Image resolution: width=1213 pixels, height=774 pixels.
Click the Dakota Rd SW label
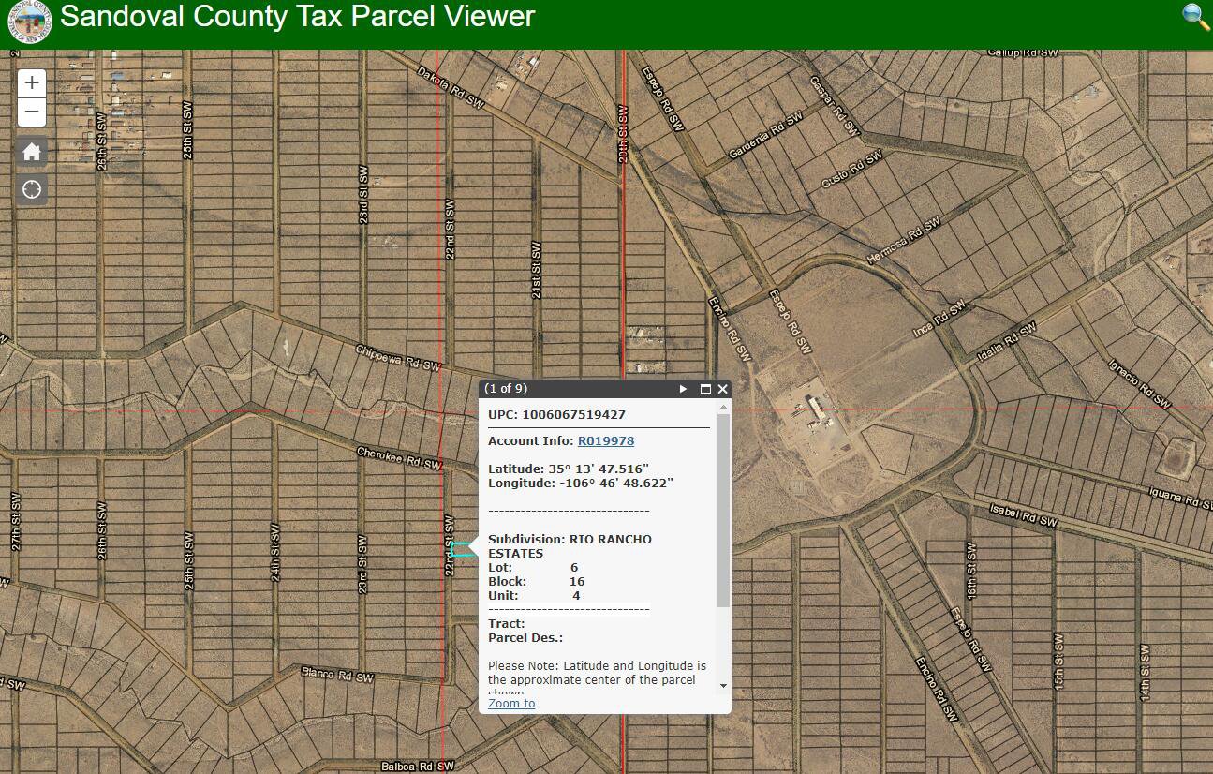coord(451,88)
